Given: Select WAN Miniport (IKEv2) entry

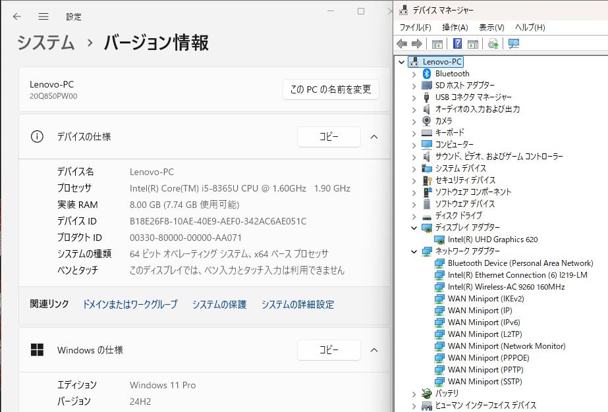Looking at the screenshot, I should (x=486, y=299).
